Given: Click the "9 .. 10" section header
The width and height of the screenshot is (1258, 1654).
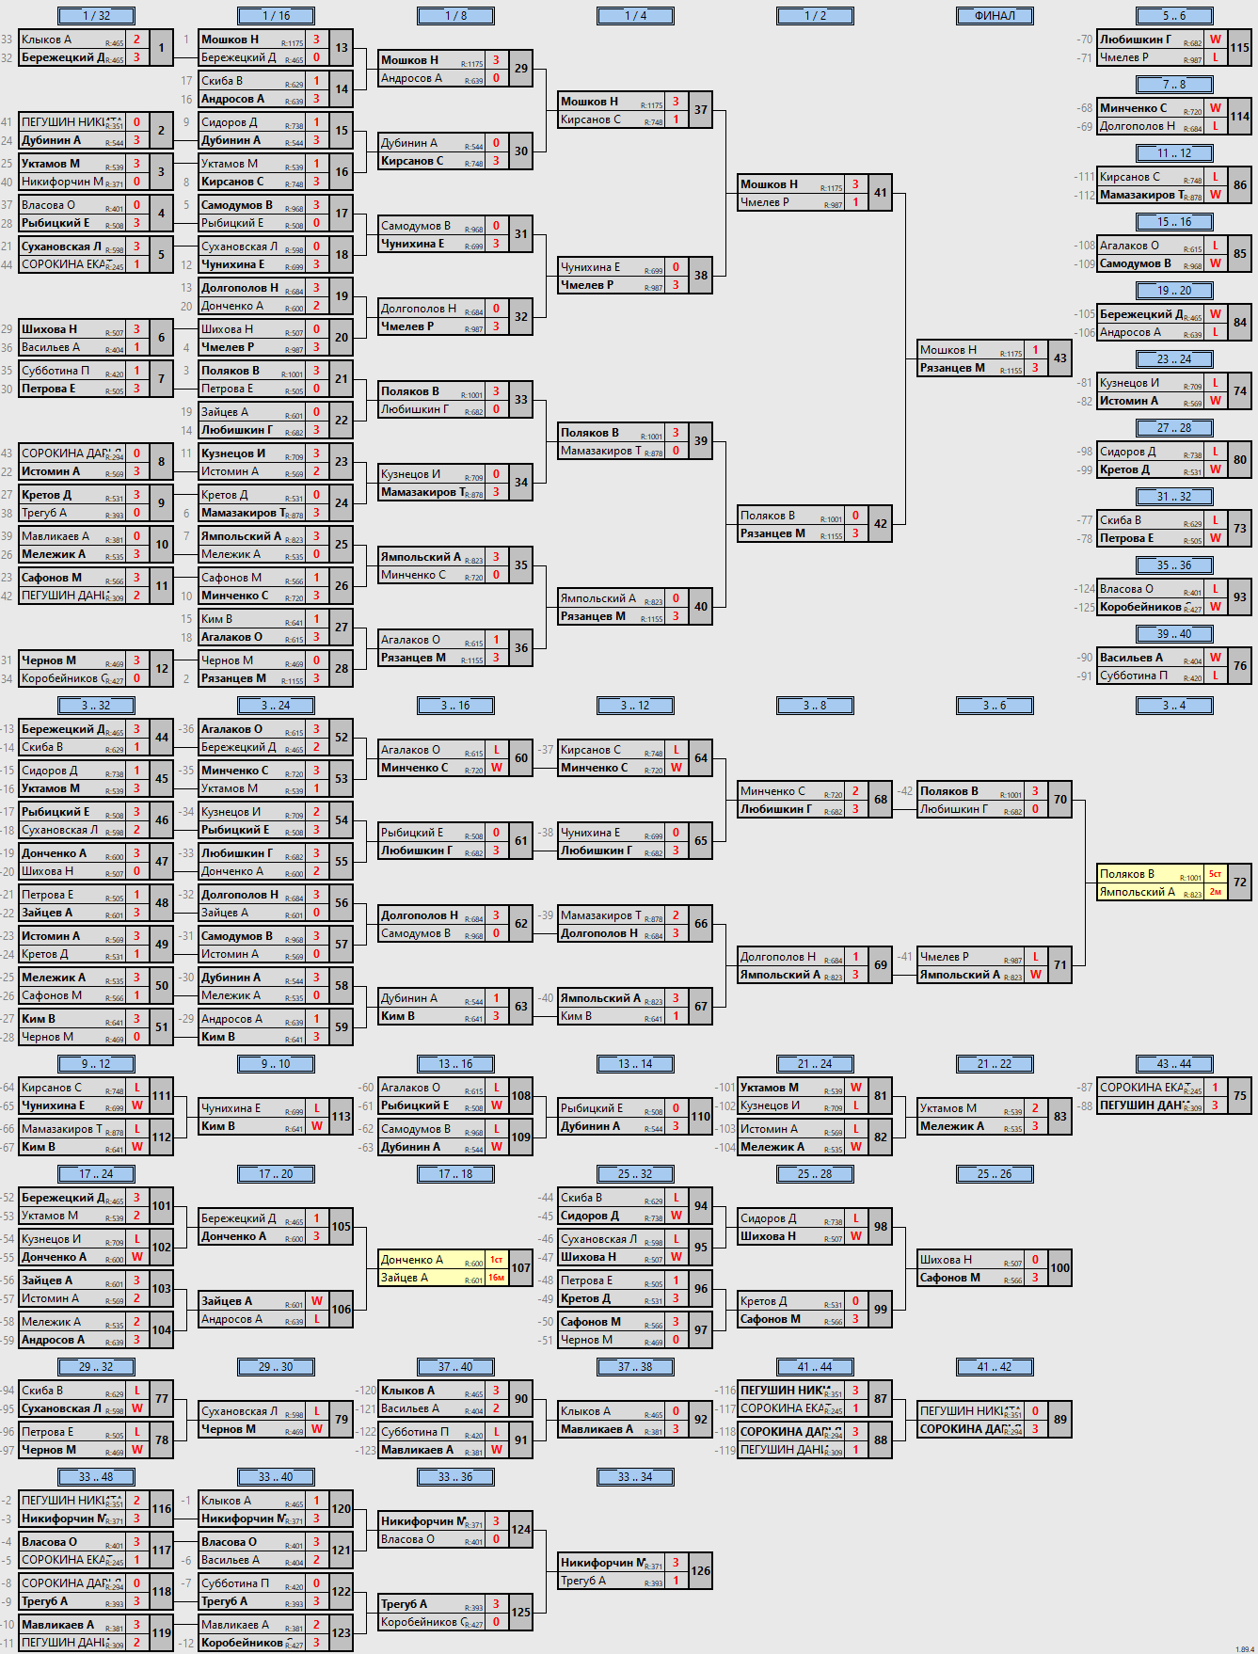Looking at the screenshot, I should (x=276, y=1064).
